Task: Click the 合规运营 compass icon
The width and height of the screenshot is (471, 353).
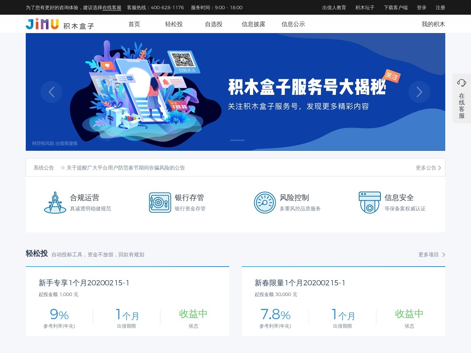Action: point(55,202)
